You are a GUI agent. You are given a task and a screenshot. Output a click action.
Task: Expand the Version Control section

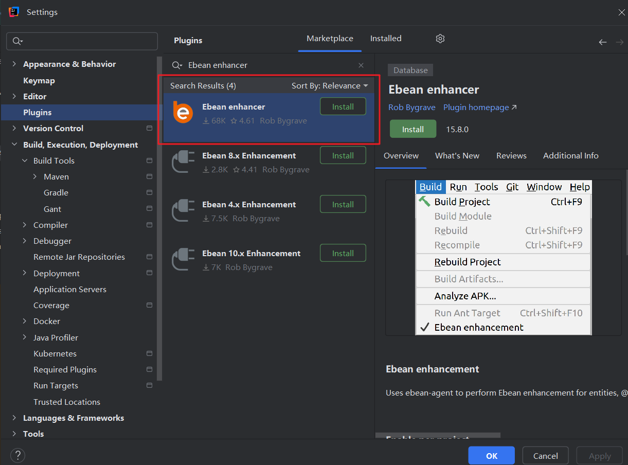pyautogui.click(x=14, y=128)
